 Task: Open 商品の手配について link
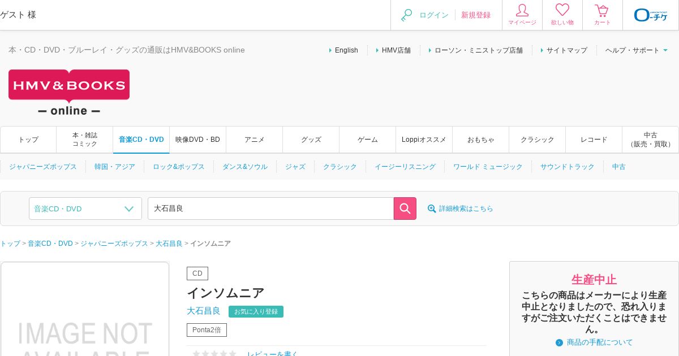coord(600,342)
